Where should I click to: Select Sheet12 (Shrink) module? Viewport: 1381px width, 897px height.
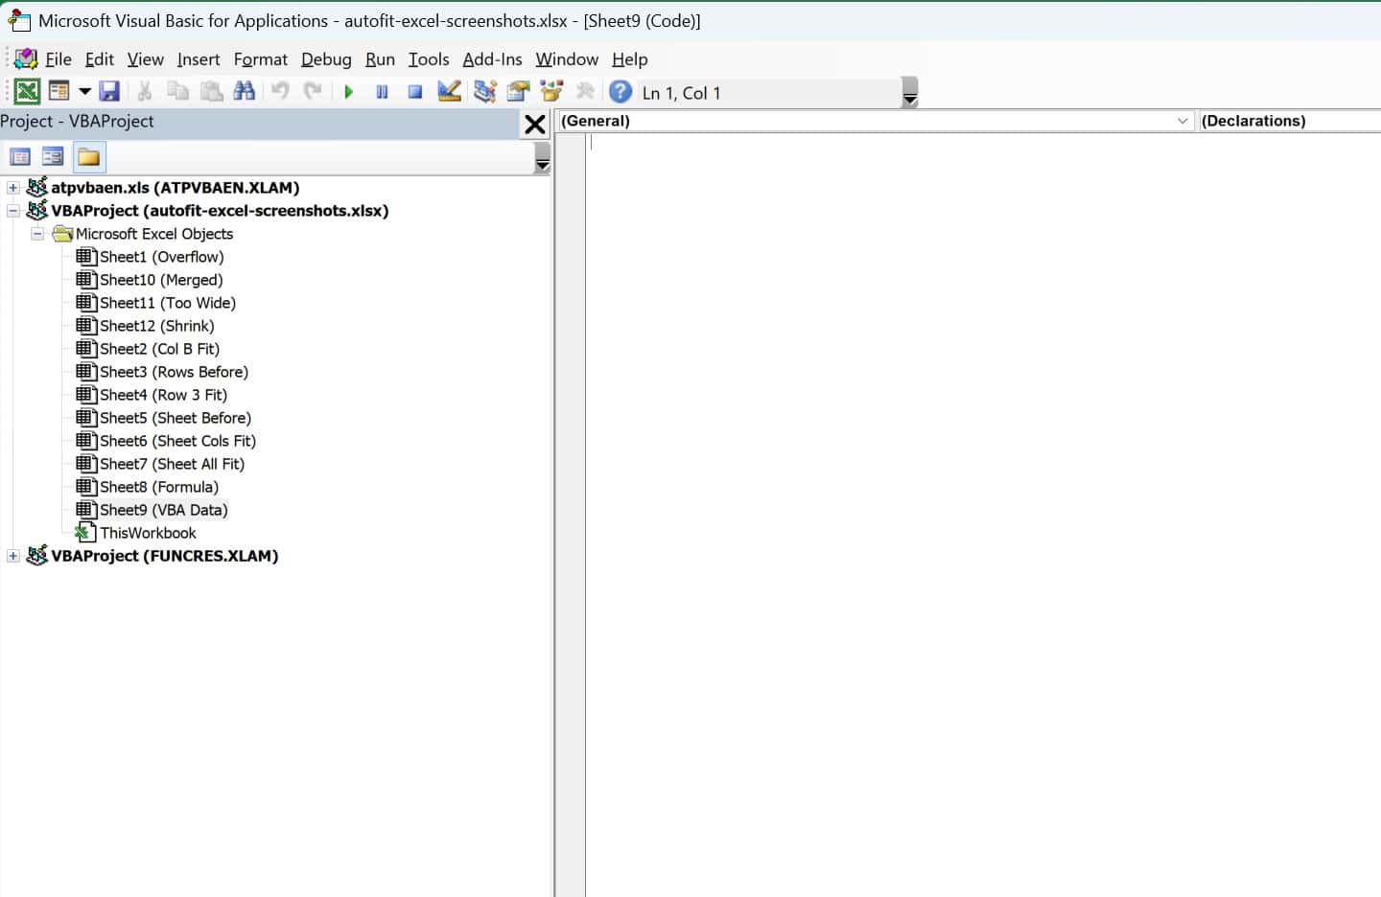[157, 326]
